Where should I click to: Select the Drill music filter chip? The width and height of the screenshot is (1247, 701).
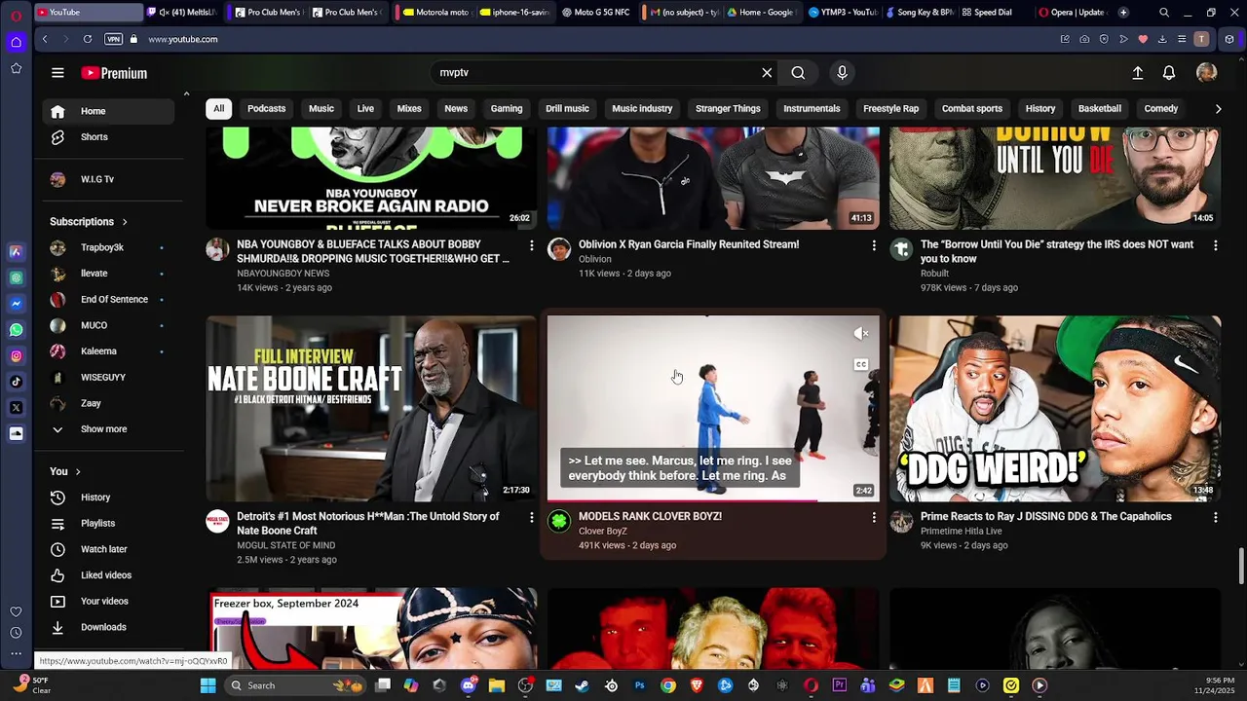[x=567, y=109]
